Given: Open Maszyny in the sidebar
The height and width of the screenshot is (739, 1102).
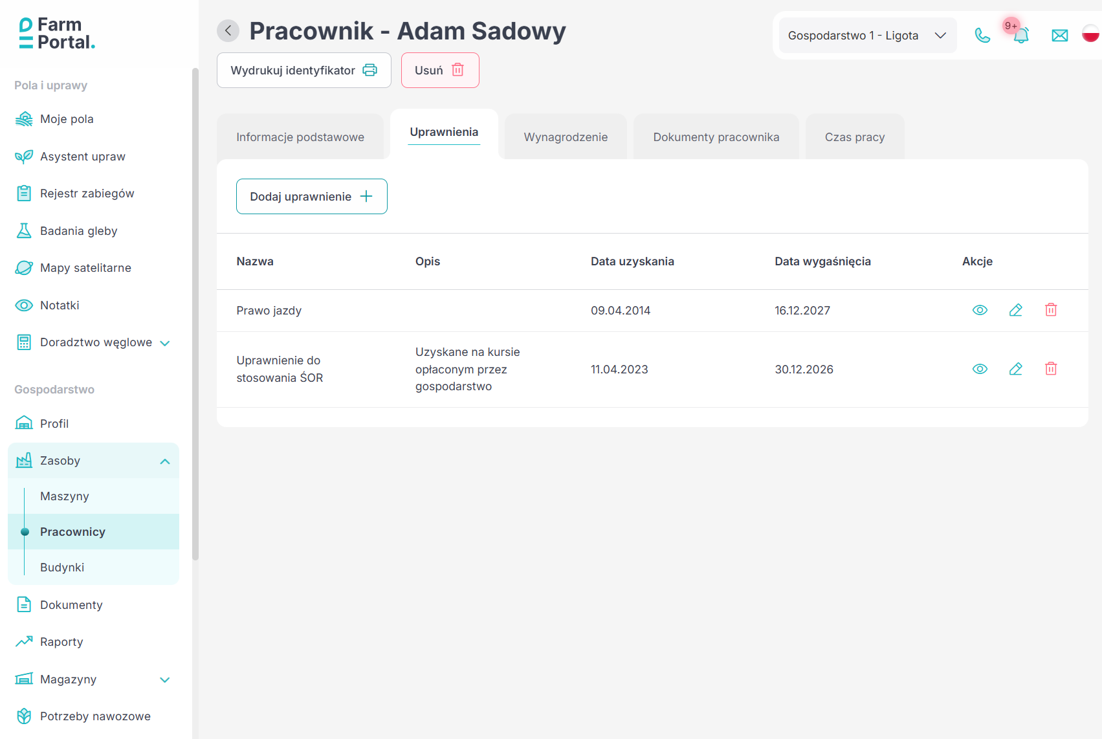Looking at the screenshot, I should tap(65, 496).
